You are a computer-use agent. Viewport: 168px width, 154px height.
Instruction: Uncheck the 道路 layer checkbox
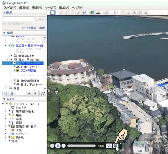tap(9, 122)
